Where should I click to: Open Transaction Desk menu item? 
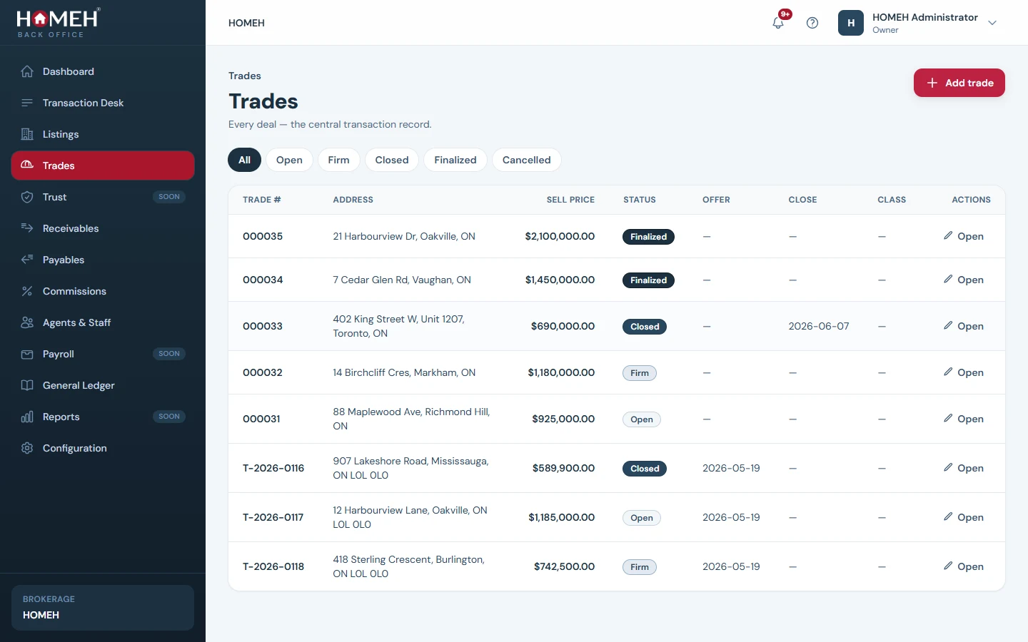click(103, 103)
